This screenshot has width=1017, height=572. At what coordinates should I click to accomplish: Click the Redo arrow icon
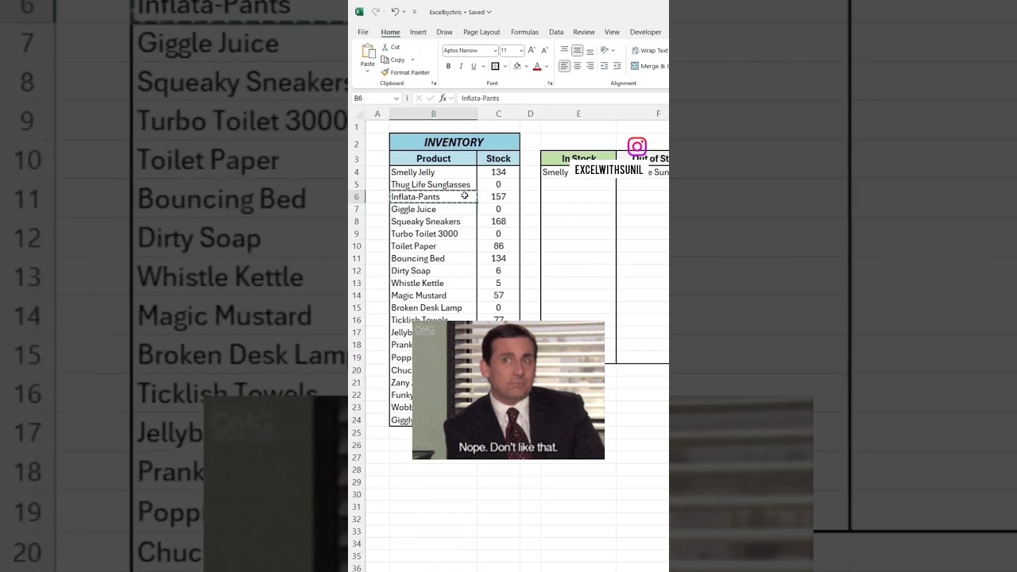[x=376, y=12]
